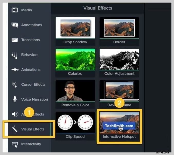
Task: Click the Clip Speed label
Action: 75,136
